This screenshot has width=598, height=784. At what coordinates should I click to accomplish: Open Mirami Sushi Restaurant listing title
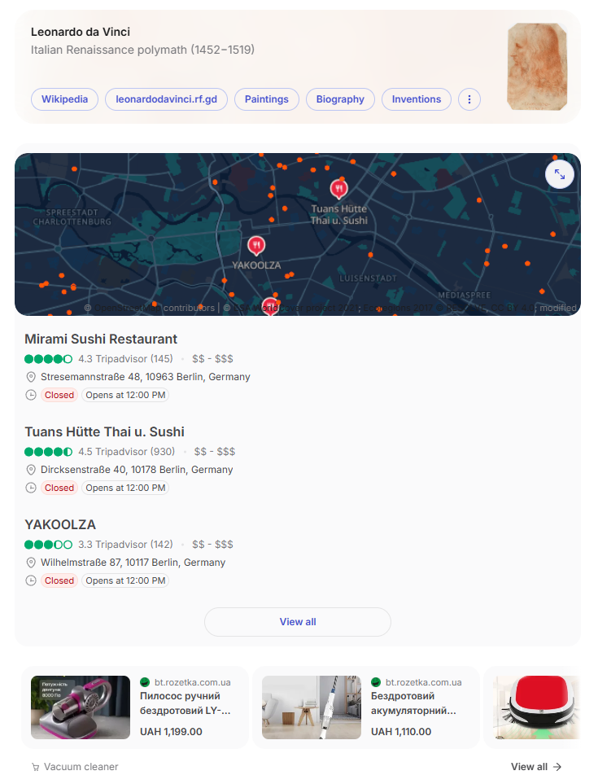pos(101,339)
